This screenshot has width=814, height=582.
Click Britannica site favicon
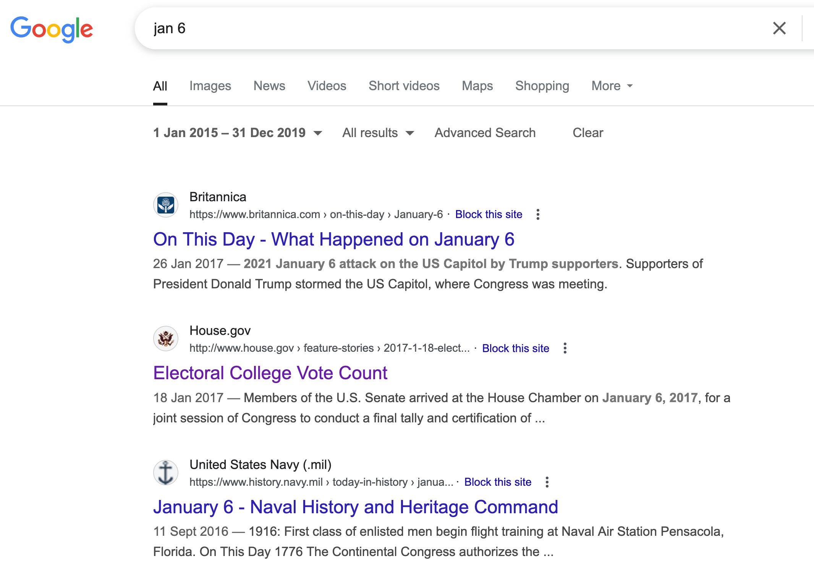click(165, 205)
